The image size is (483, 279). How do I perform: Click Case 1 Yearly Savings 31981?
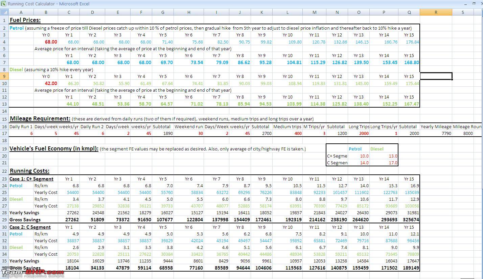coord(412,213)
